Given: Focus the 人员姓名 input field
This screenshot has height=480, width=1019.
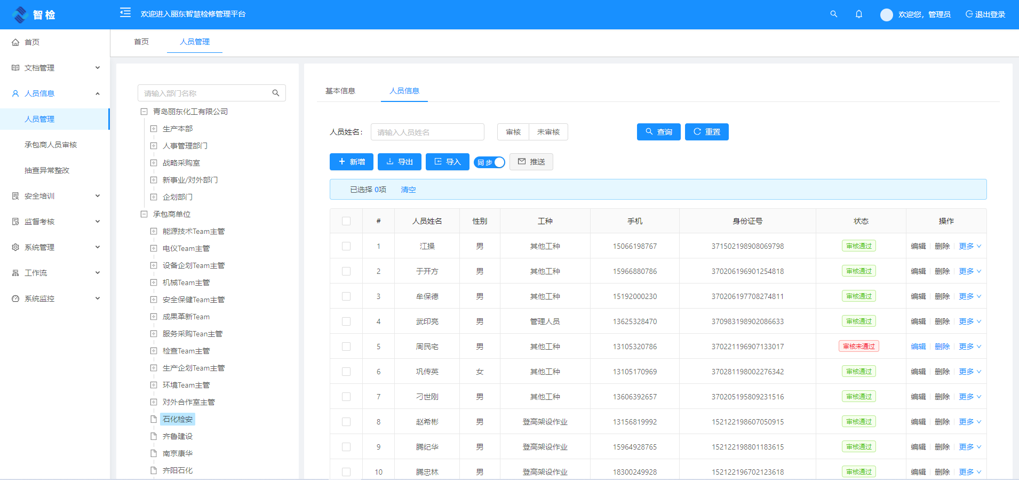Looking at the screenshot, I should 428,132.
